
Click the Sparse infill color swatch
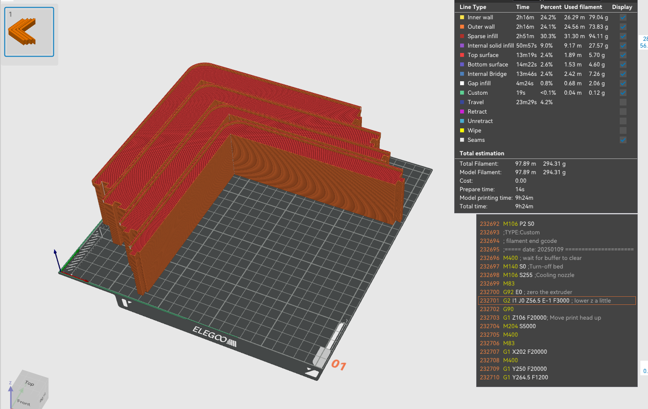pyautogui.click(x=462, y=36)
